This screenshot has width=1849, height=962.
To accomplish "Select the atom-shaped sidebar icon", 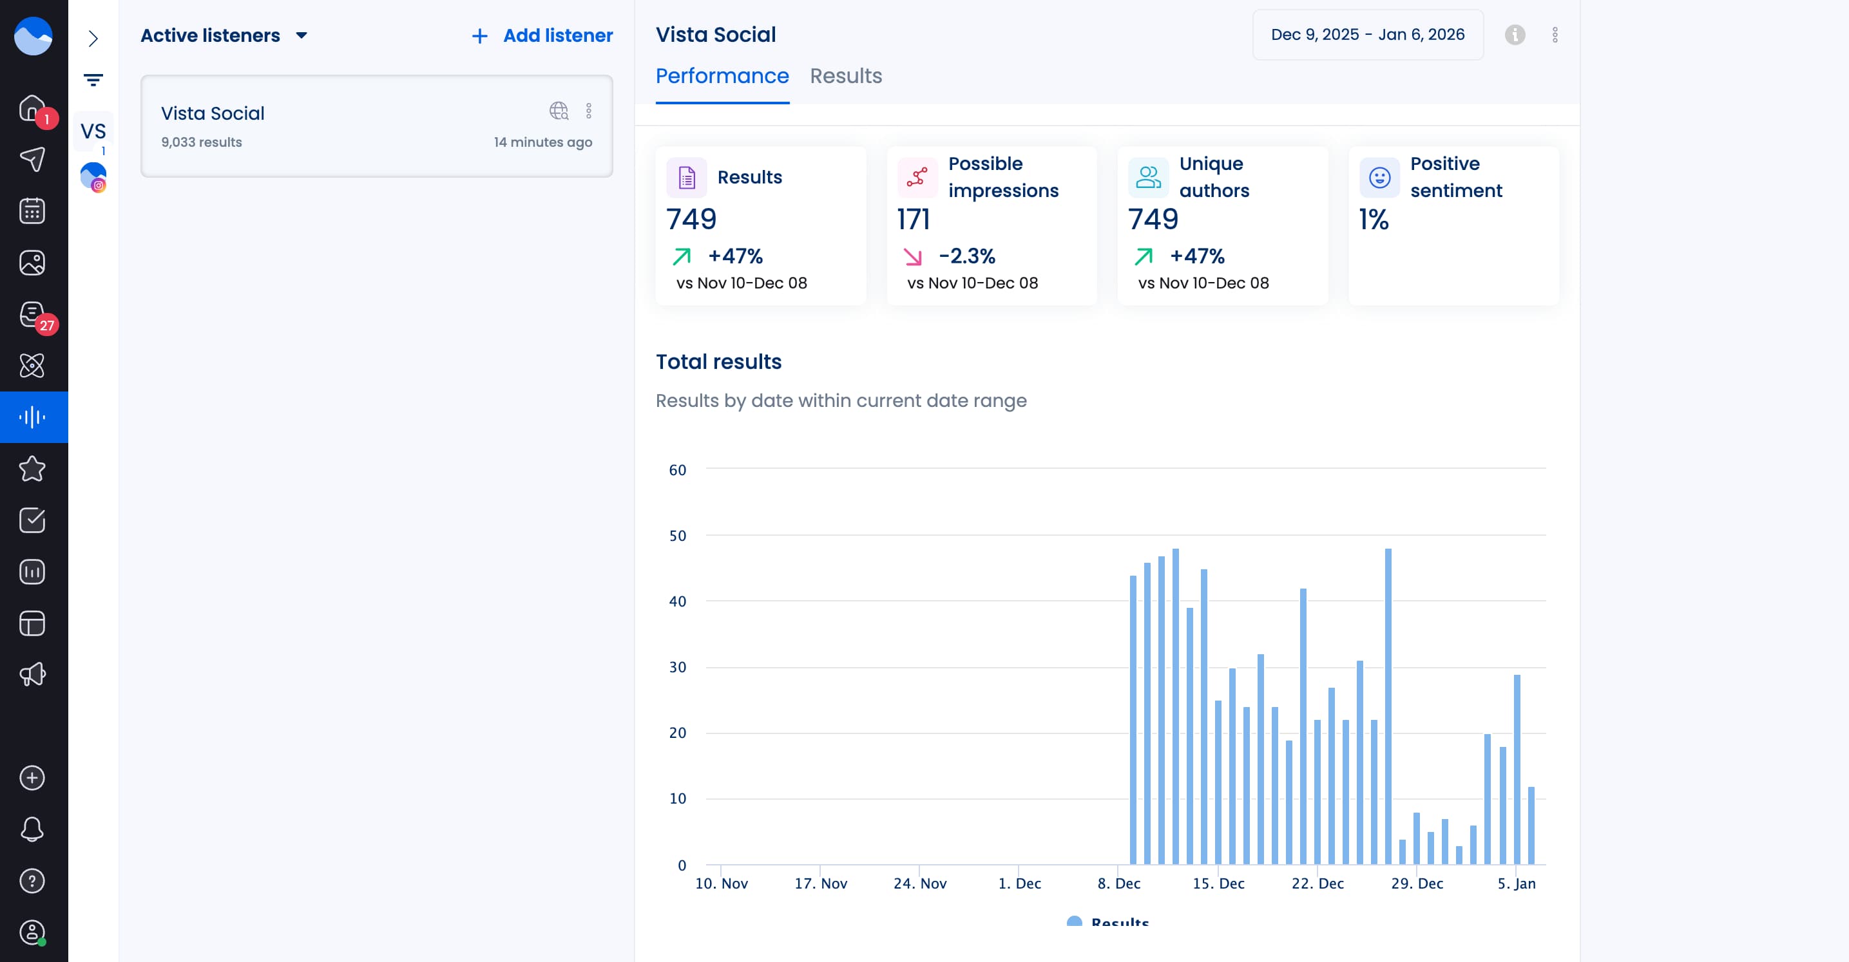I will (33, 366).
